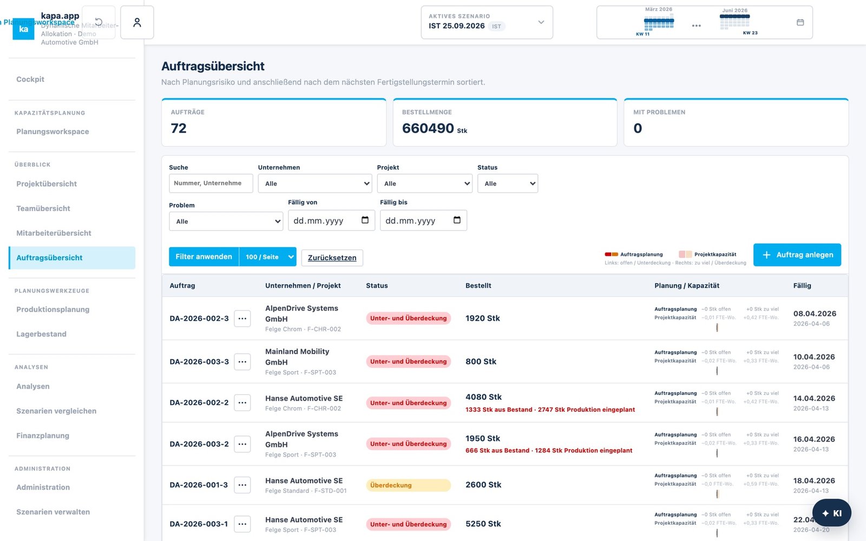Open the Unternehmen filter dropdown
This screenshot has height=541, width=866.
(315, 183)
